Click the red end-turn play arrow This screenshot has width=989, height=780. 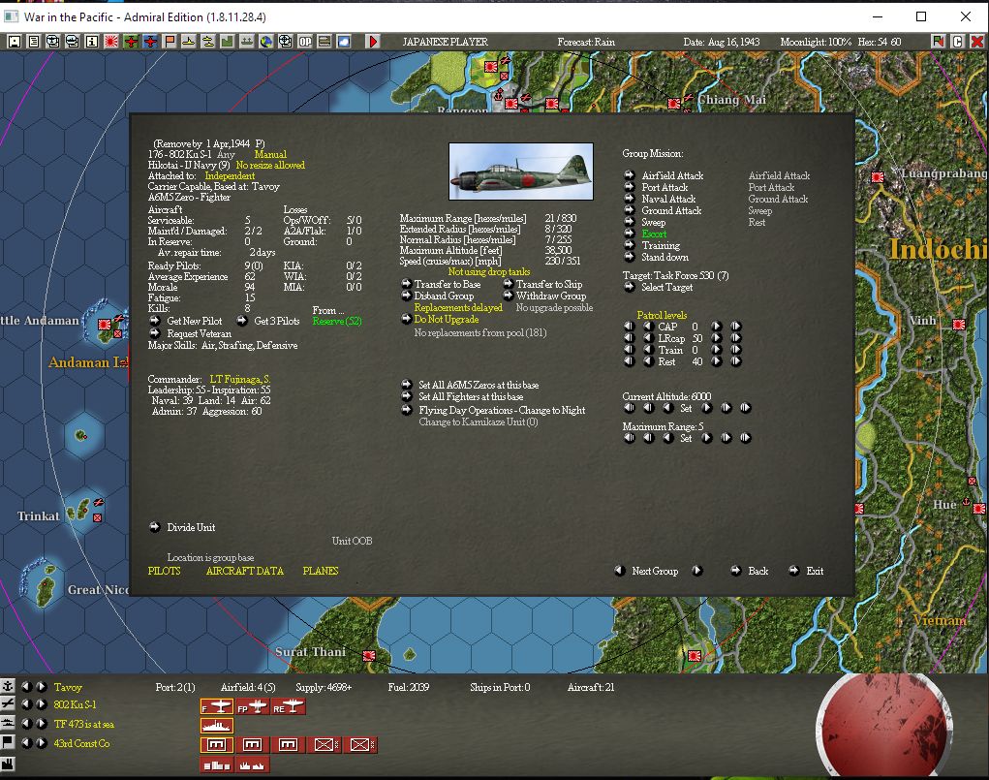click(x=373, y=42)
